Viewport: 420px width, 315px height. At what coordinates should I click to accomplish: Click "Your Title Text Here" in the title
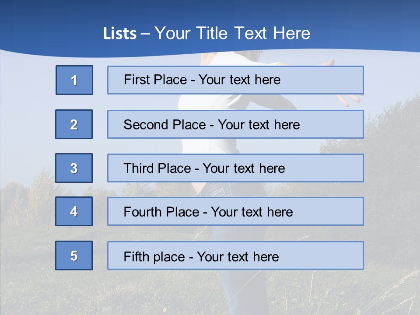232,33
